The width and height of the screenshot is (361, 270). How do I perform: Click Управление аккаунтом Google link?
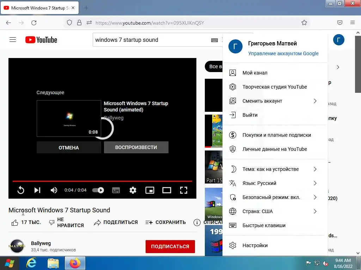point(283,53)
